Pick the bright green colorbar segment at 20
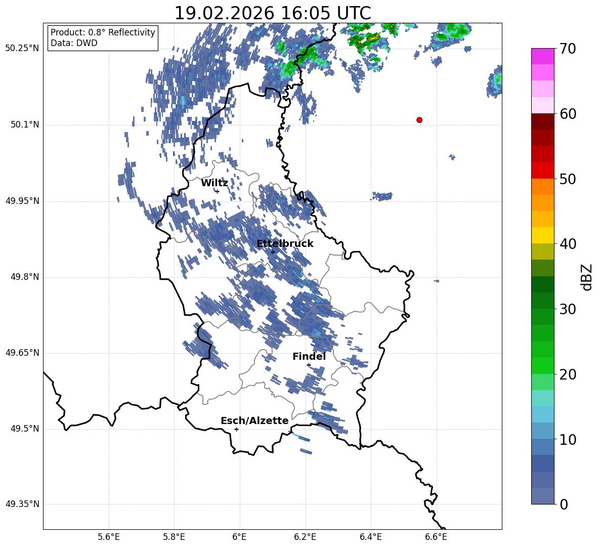The height and width of the screenshot is (547, 599). coord(542,365)
